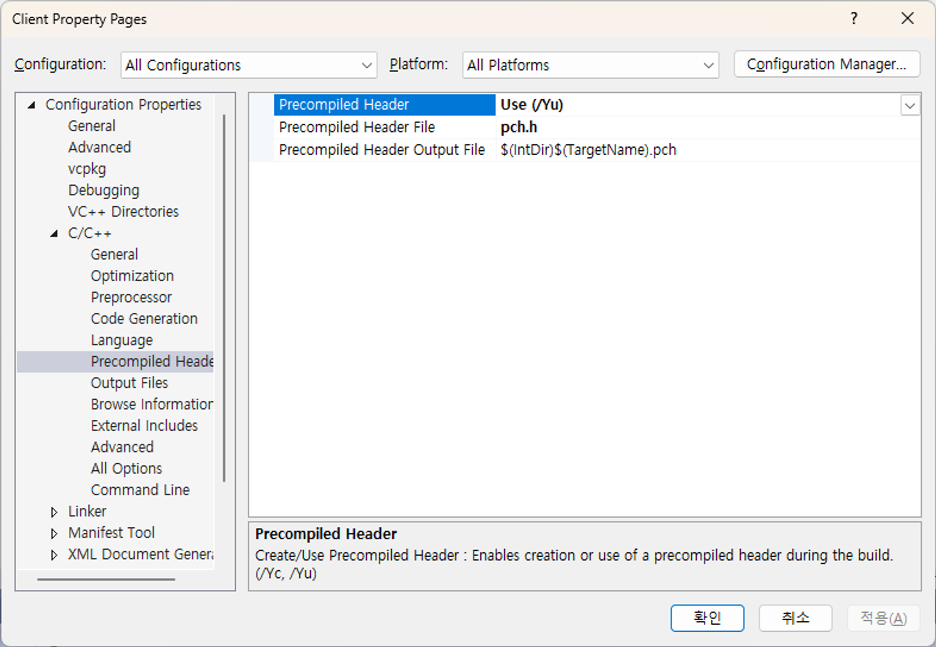Expand the Manifest Tool node arrow
The width and height of the screenshot is (936, 647).
pyautogui.click(x=54, y=533)
